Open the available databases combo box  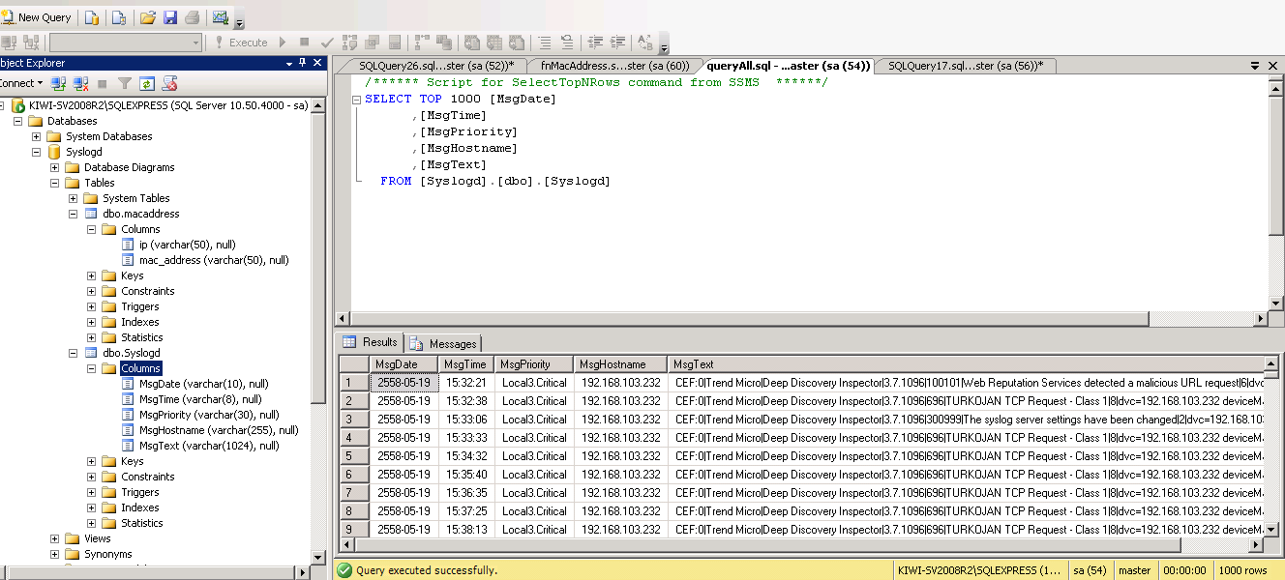tap(125, 43)
